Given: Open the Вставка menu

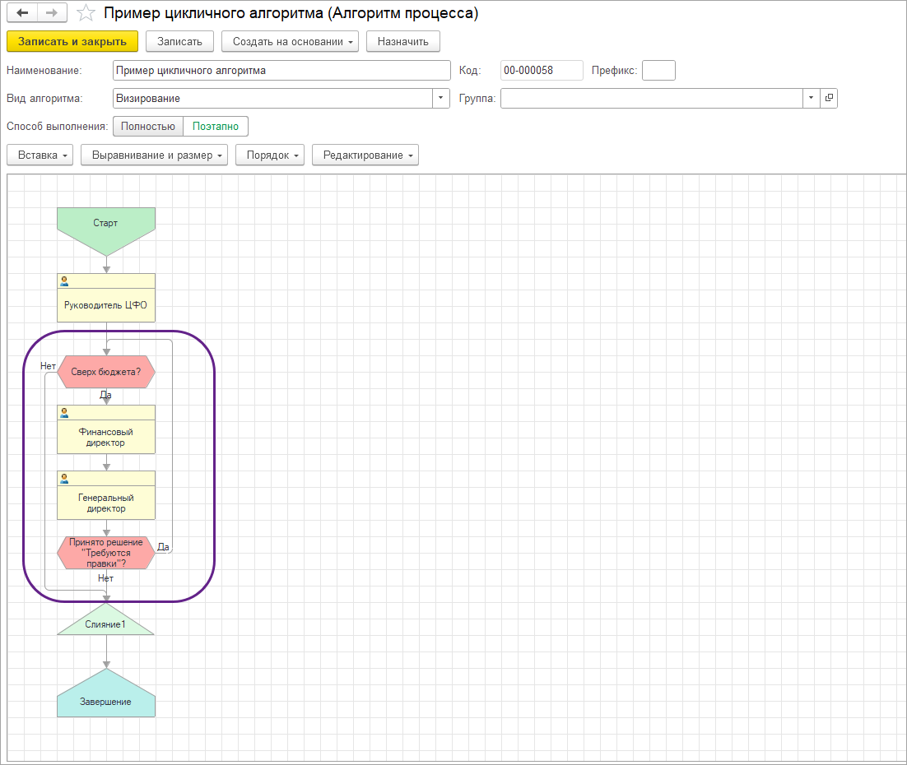Looking at the screenshot, I should click(40, 155).
